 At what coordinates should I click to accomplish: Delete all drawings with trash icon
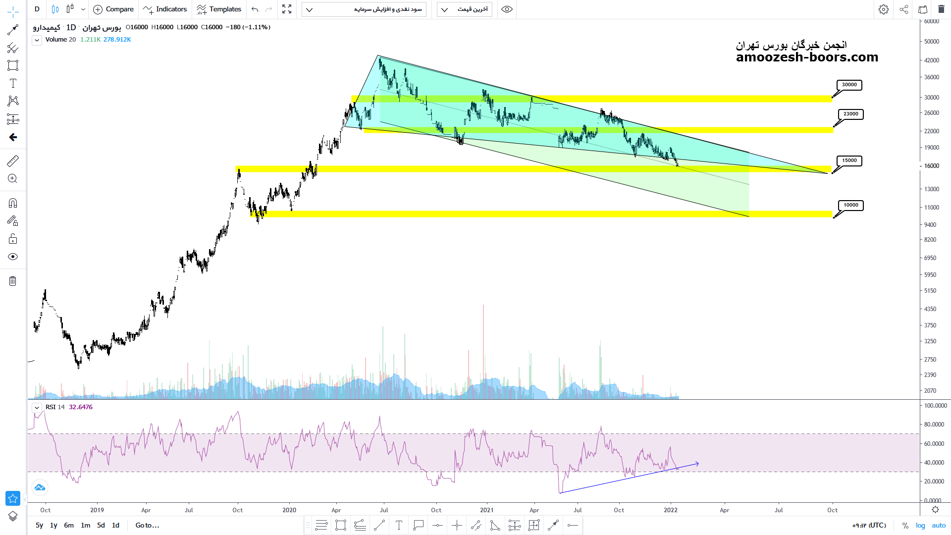(x=13, y=281)
